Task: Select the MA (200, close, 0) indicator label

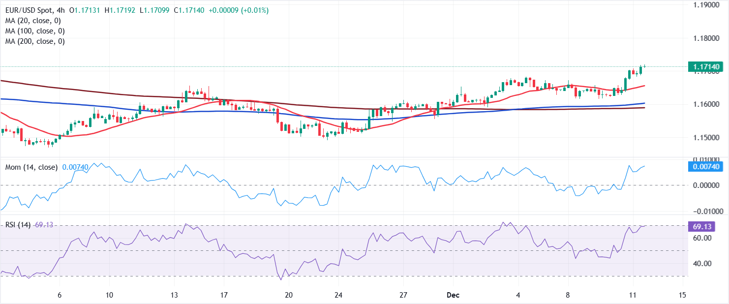Action: pos(34,41)
